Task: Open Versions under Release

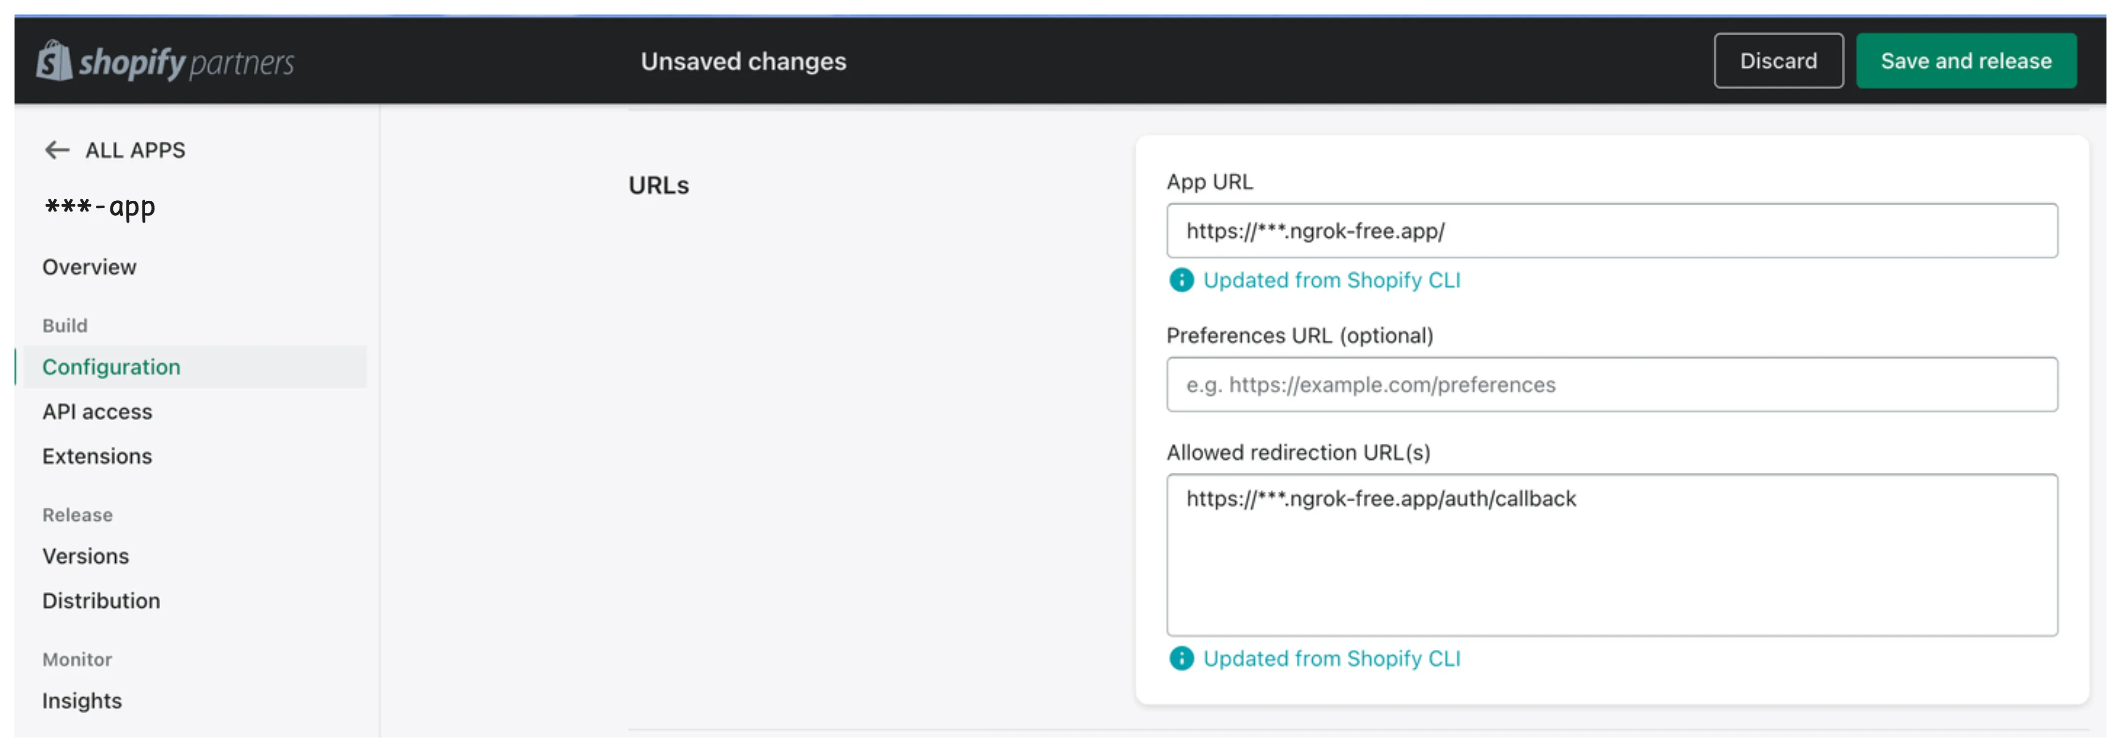Action: [86, 556]
